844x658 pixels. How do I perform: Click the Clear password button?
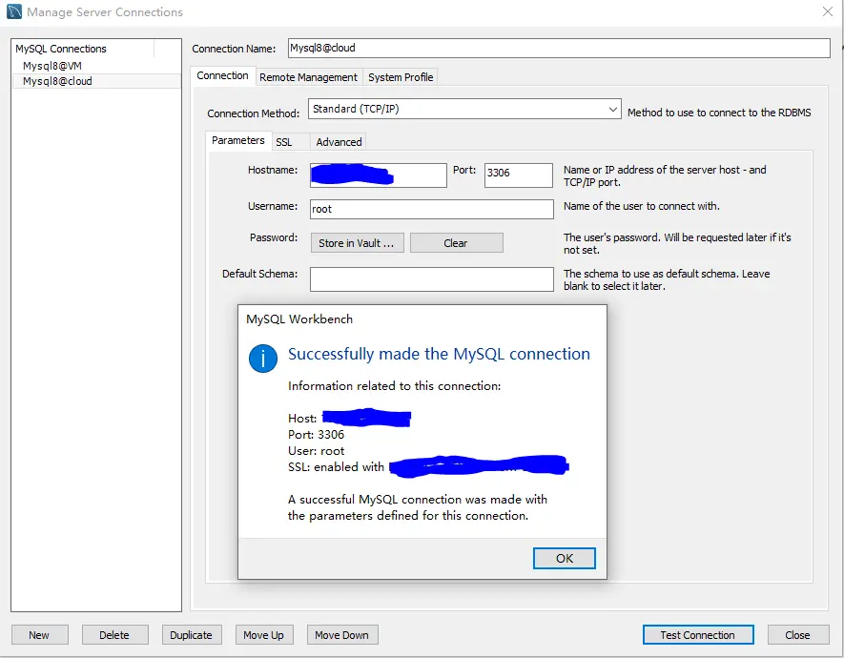click(x=456, y=243)
